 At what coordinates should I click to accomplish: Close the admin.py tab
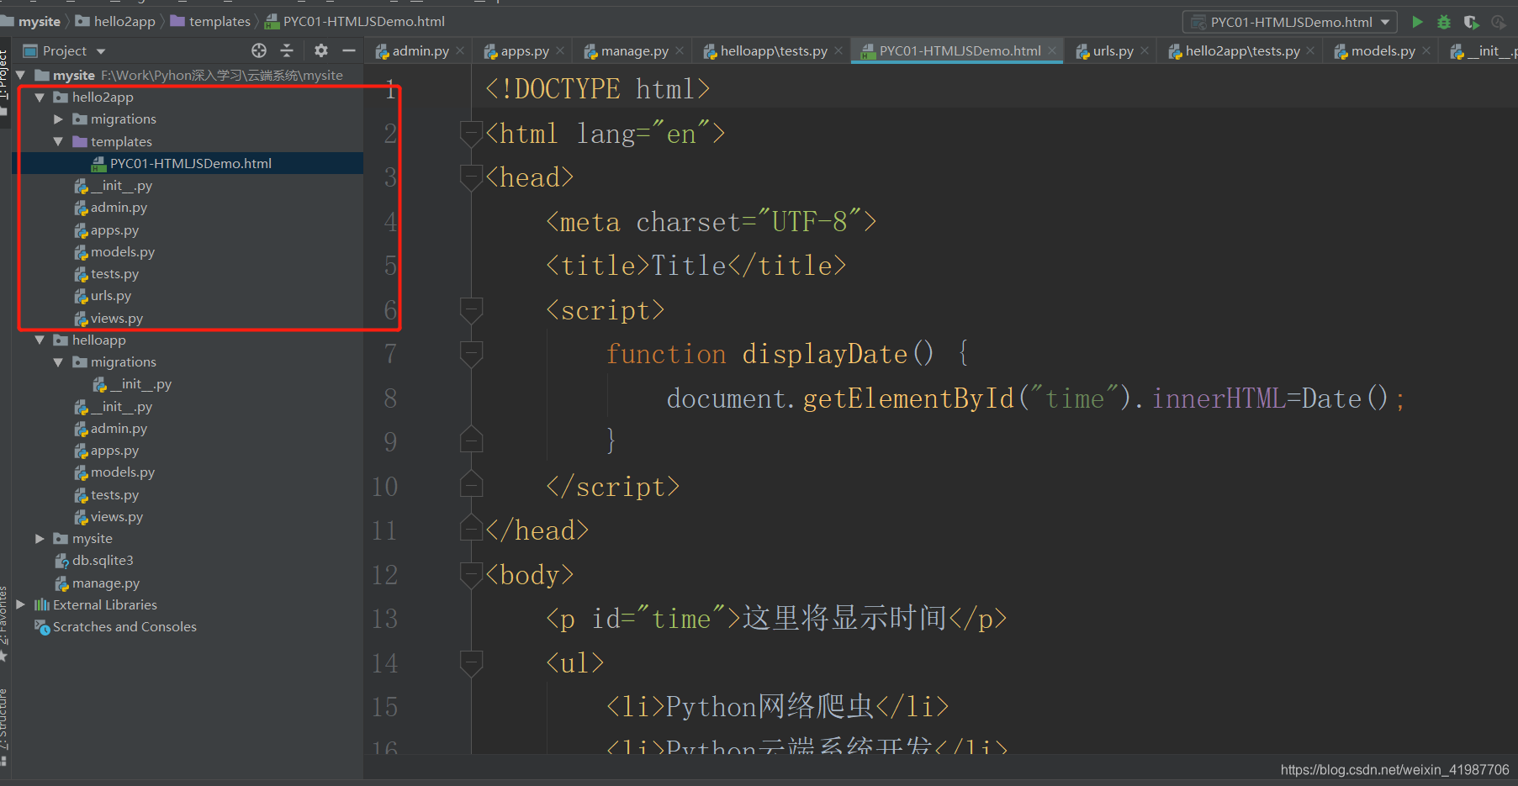coord(460,51)
